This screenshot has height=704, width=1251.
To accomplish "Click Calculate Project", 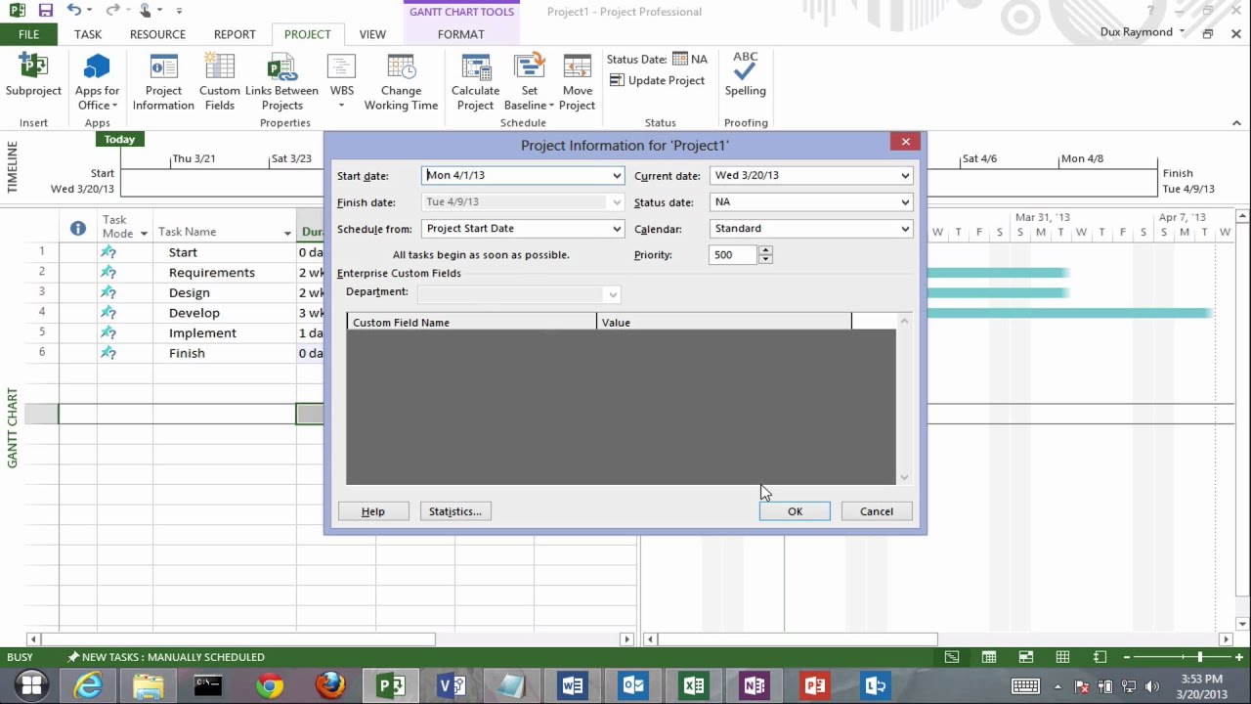I will point(475,82).
